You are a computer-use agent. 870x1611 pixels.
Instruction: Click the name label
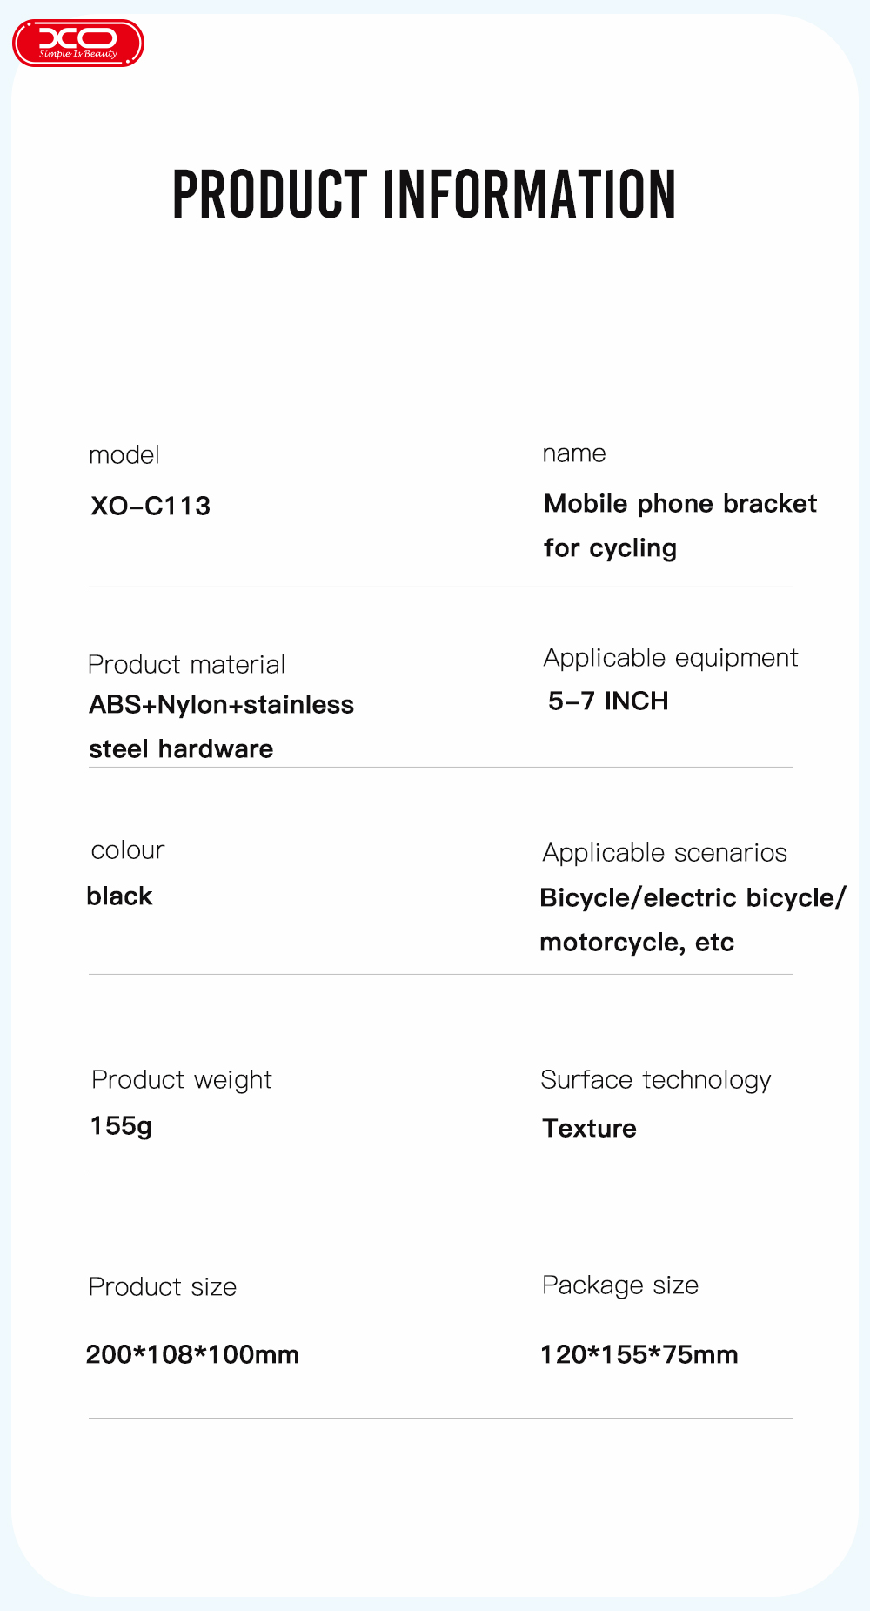pos(573,453)
